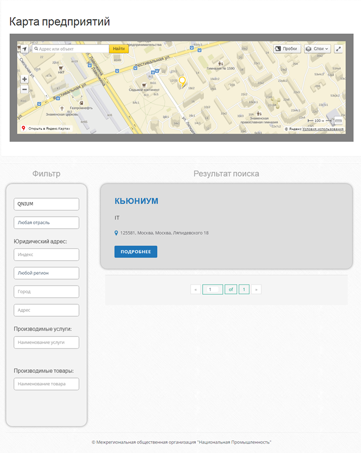Click Знаменская православная гимназия icon on map
The width and height of the screenshot is (361, 453).
point(259,114)
